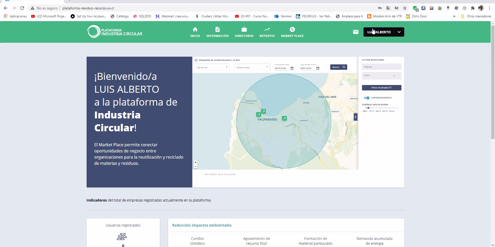Open calendar picker for the 20/07/2020 date
495x247 pixels.
coord(292,68)
